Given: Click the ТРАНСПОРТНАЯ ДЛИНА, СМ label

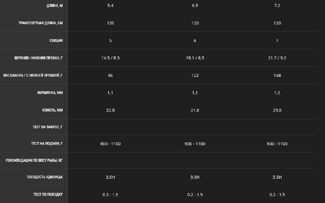Looking at the screenshot, I should pyautogui.click(x=41, y=23).
